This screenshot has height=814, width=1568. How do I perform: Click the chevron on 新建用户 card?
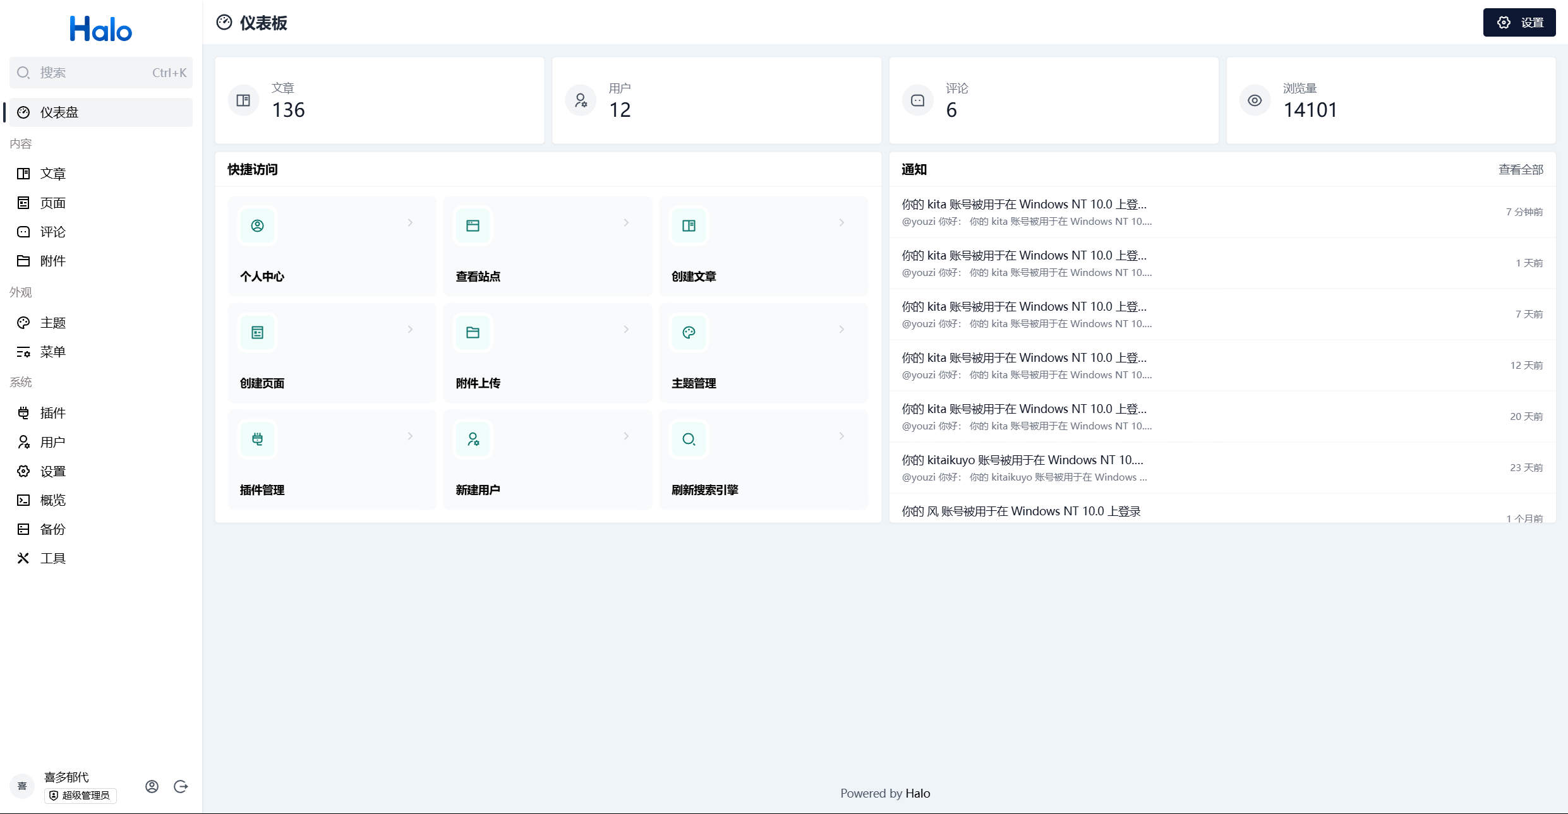(626, 436)
